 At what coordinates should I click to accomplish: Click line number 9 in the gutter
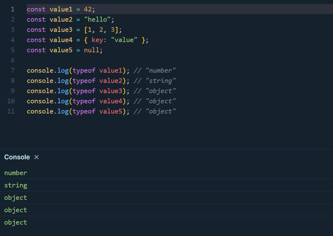(x=13, y=91)
